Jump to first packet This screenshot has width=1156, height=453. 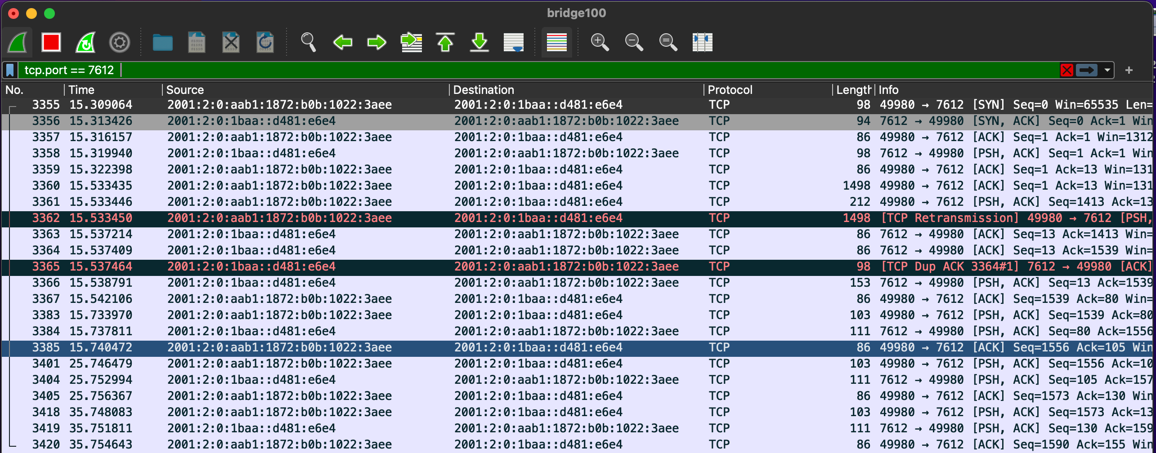pos(445,42)
